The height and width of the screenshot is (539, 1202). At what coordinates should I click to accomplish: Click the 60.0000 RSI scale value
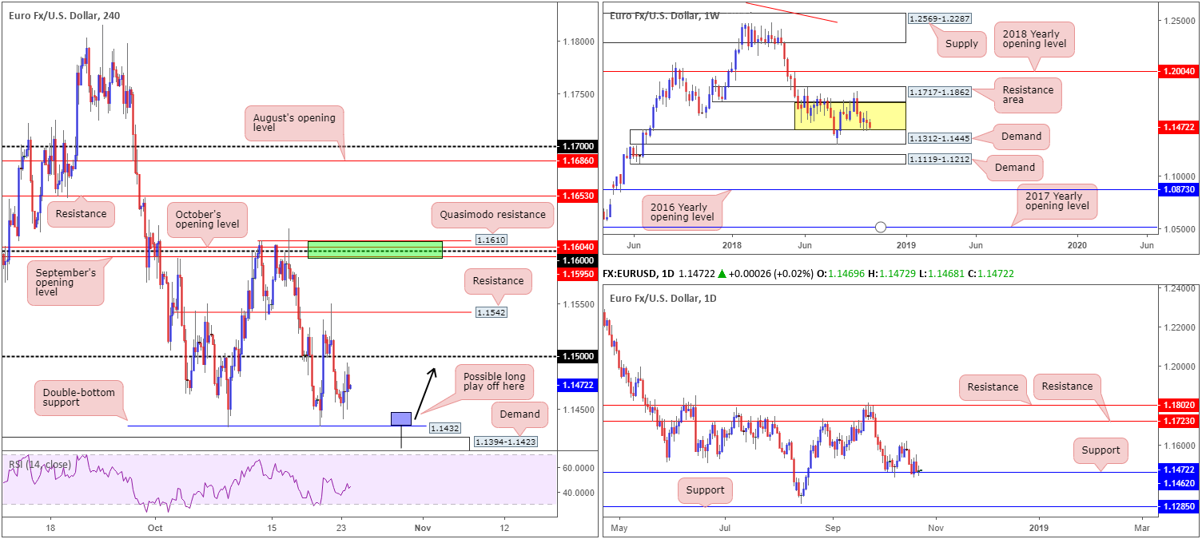pyautogui.click(x=578, y=468)
